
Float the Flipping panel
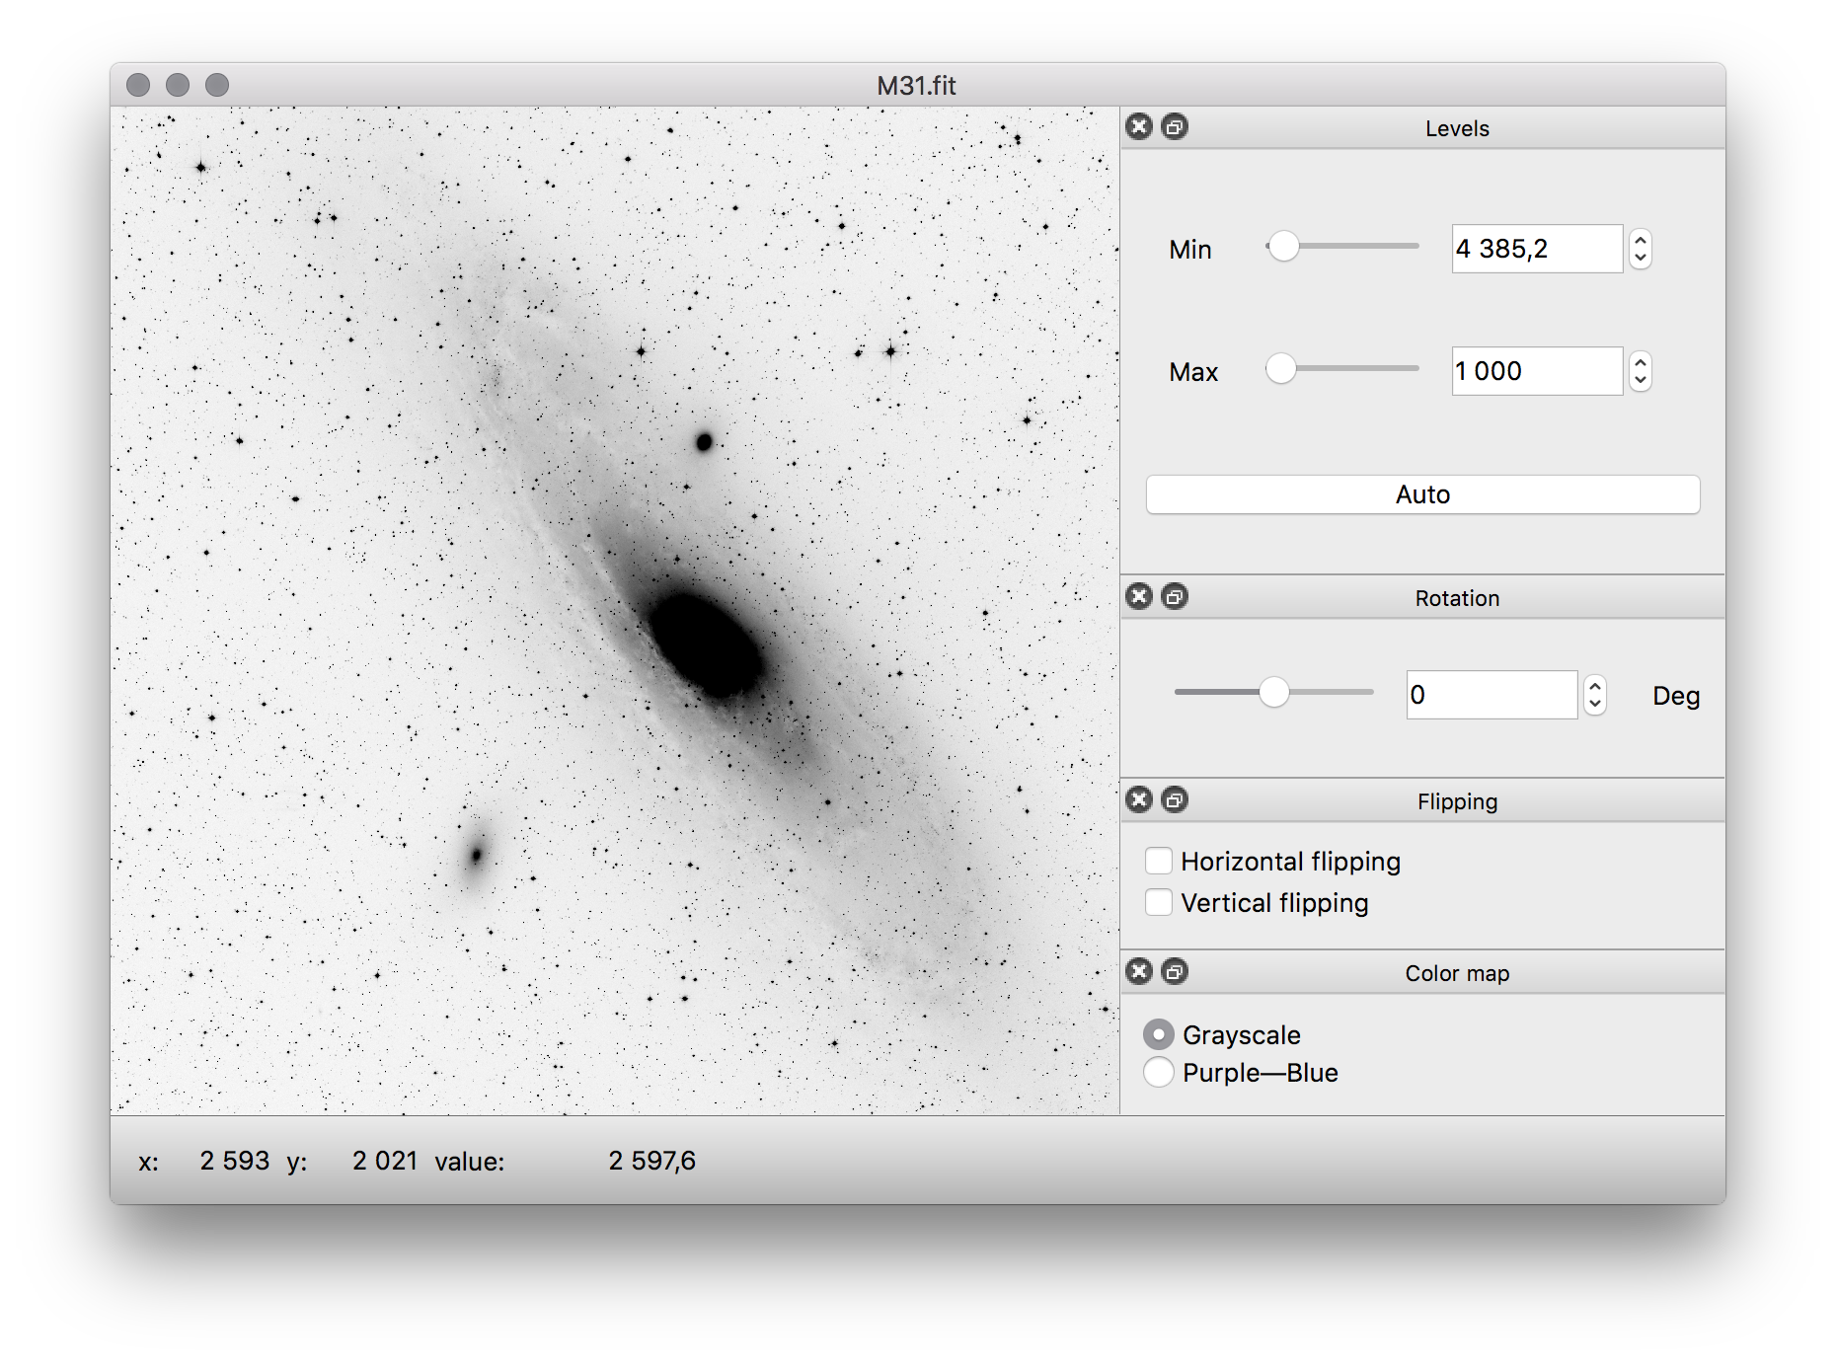[x=1175, y=800]
